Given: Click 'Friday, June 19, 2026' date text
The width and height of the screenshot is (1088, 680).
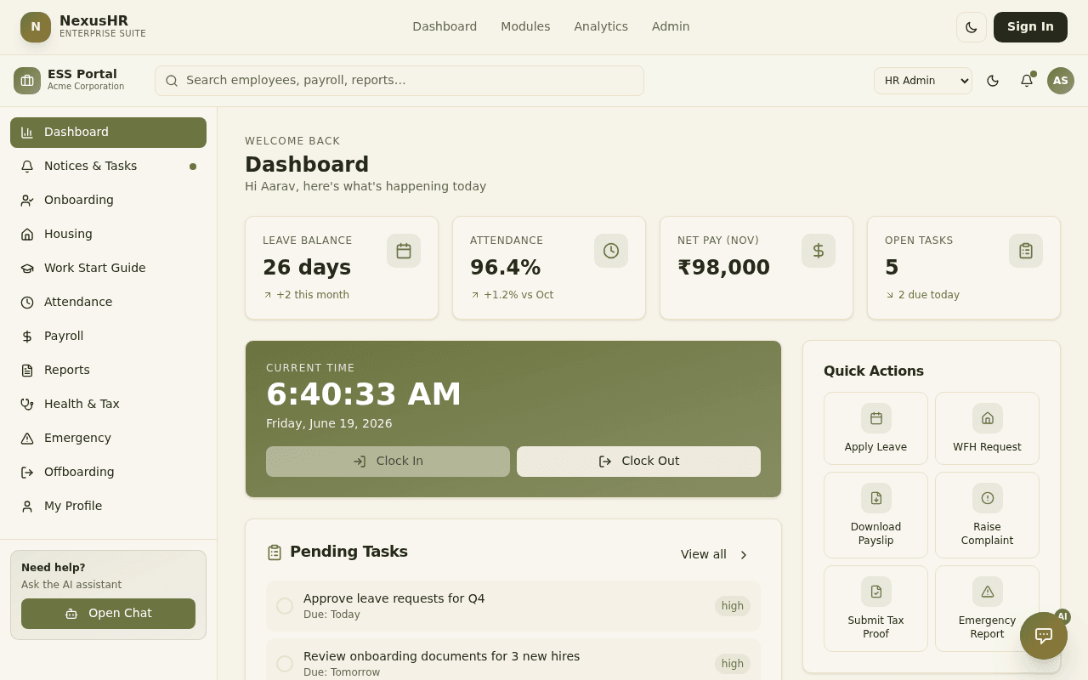Looking at the screenshot, I should (x=329, y=423).
